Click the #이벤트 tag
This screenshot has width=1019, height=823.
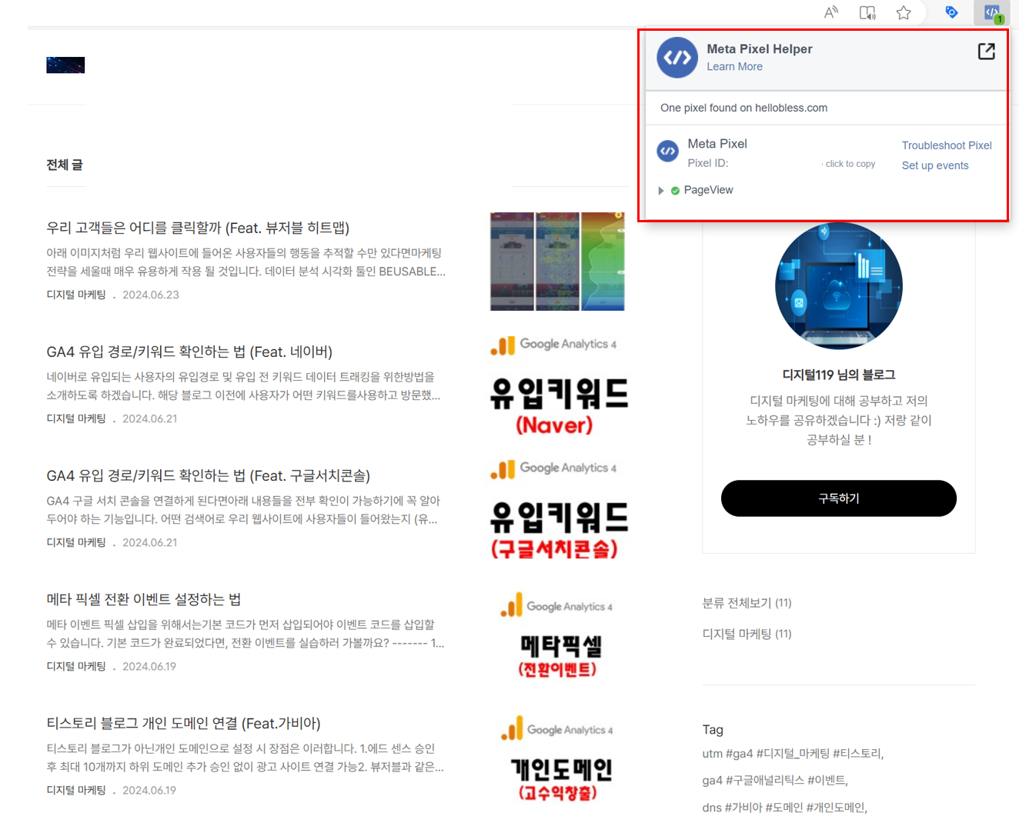(827, 780)
